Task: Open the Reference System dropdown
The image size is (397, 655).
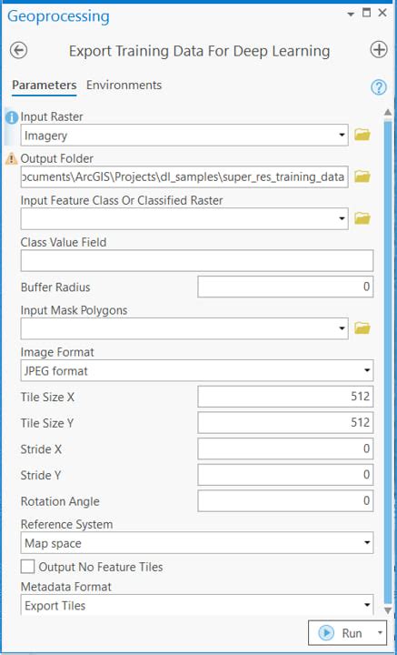Action: (x=366, y=543)
